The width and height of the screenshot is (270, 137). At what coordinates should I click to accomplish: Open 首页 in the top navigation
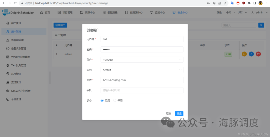click(x=45, y=13)
